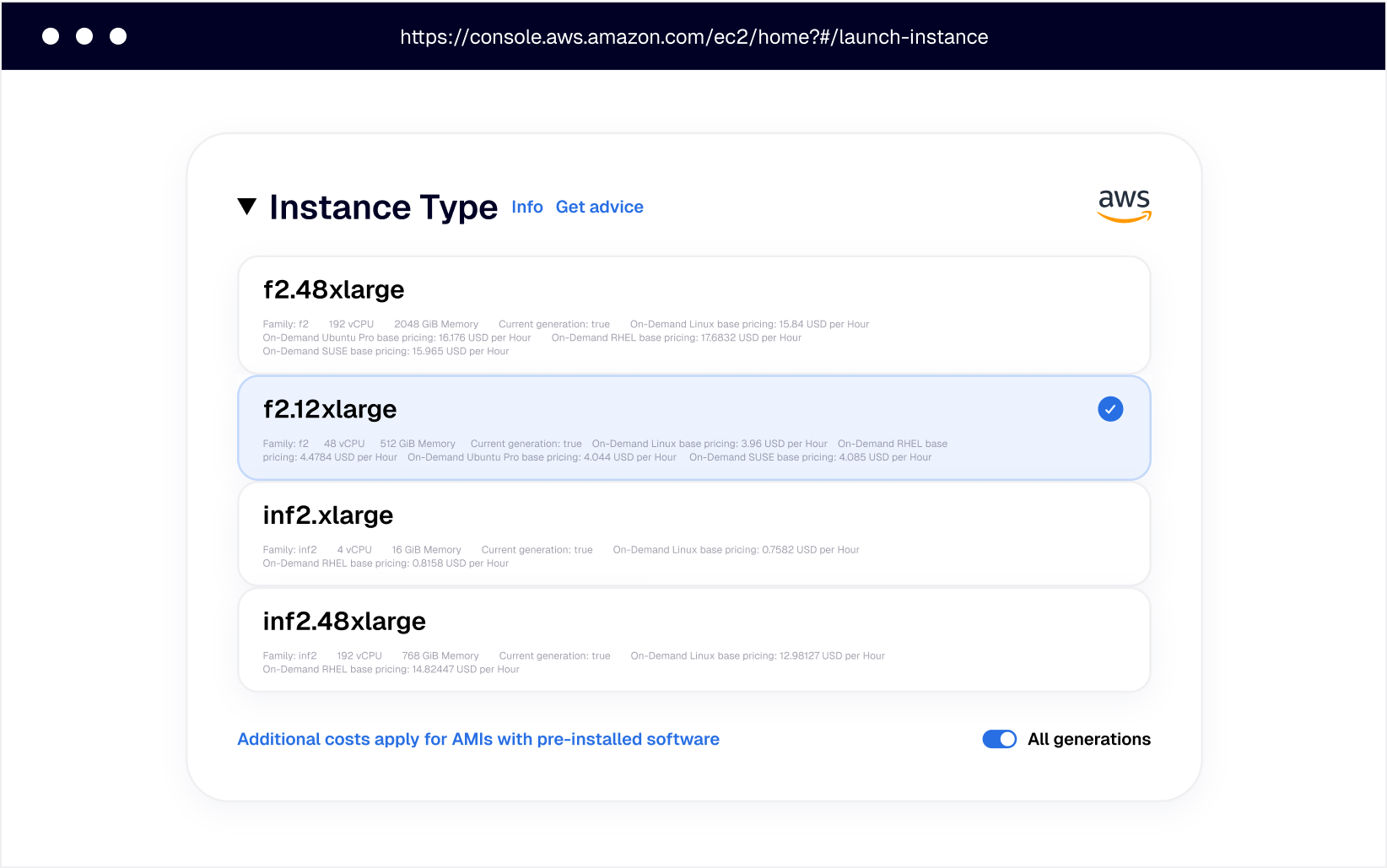Select the inf2.xlarge instance type
The image size is (1387, 868).
[x=693, y=533]
